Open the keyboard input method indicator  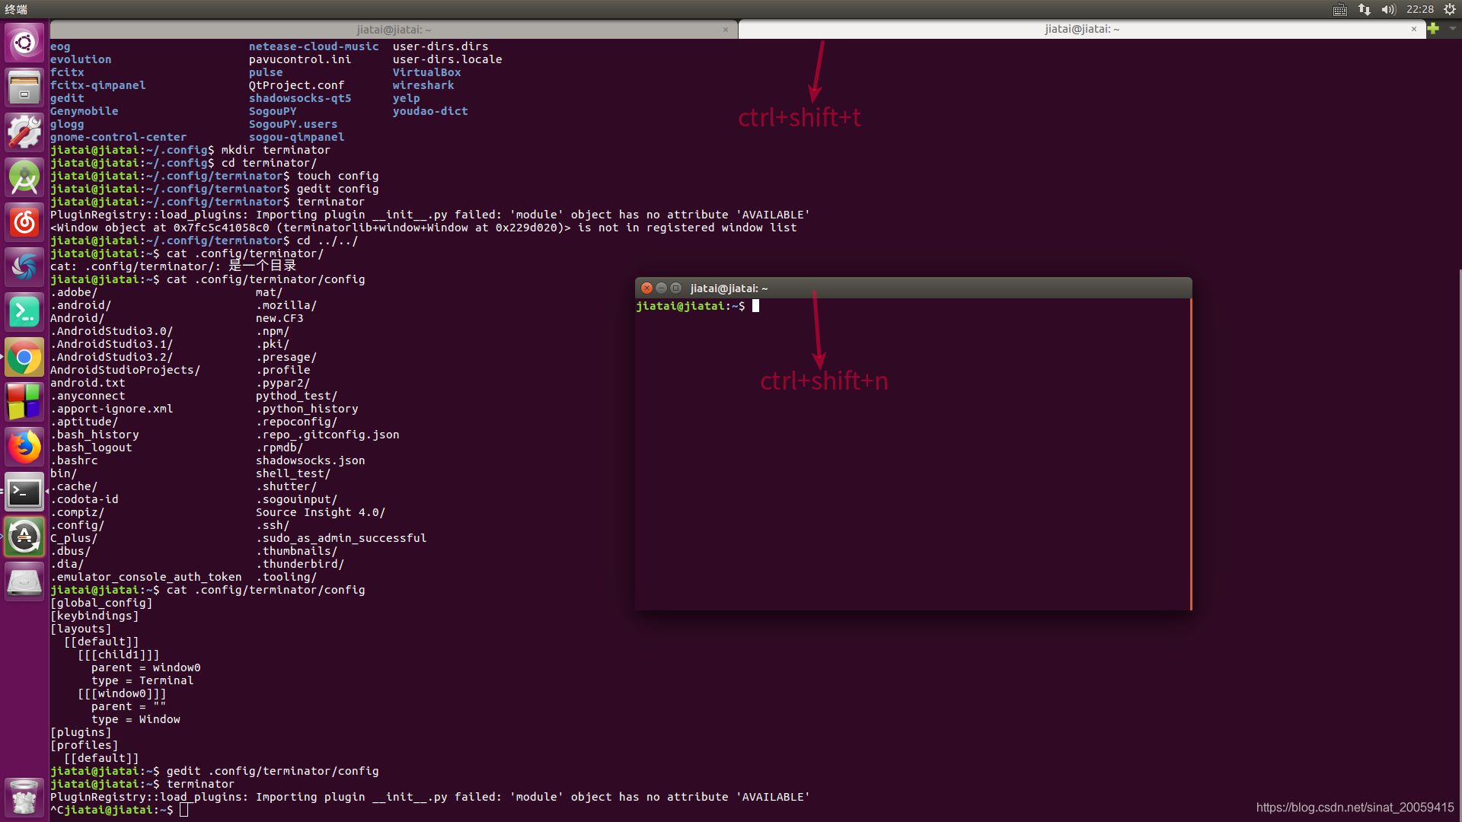click(1340, 9)
